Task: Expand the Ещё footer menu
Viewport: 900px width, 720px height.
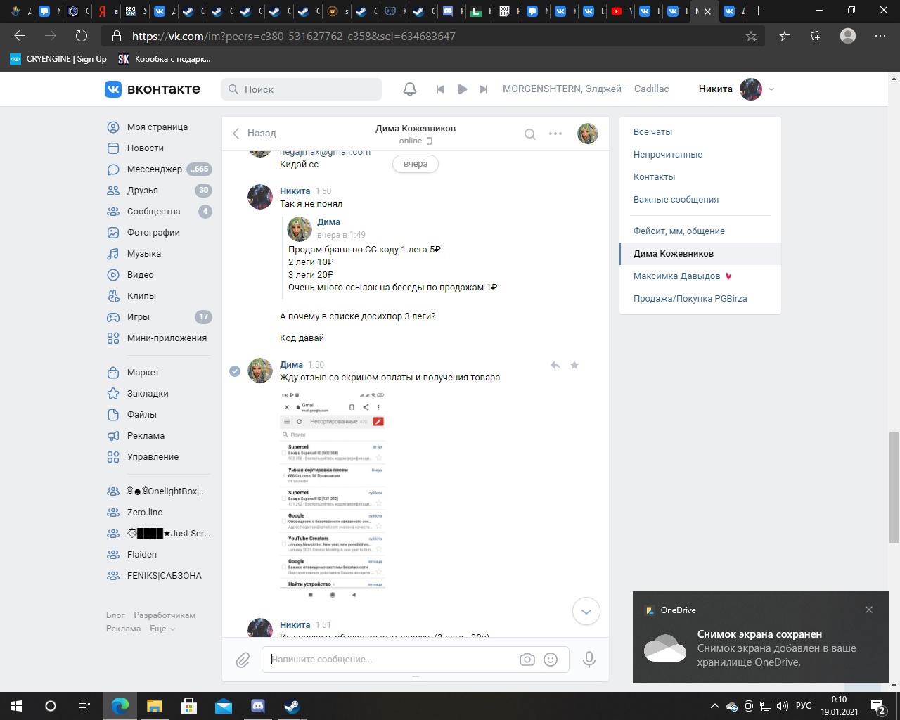Action: 162,629
